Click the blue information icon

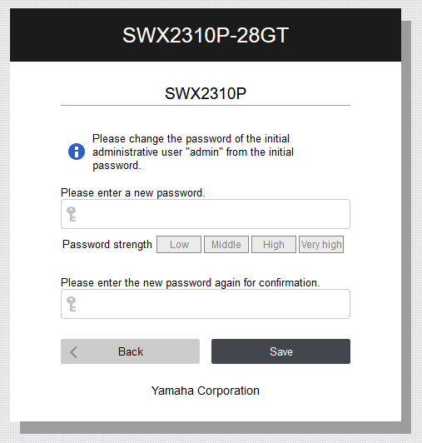click(77, 152)
